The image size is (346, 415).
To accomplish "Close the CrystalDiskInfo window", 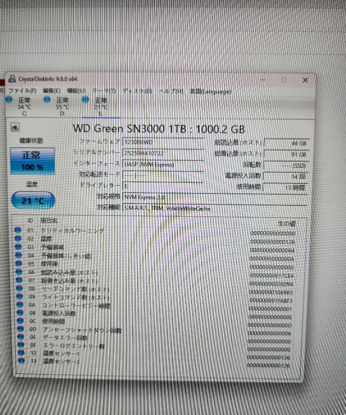I will click(x=305, y=80).
